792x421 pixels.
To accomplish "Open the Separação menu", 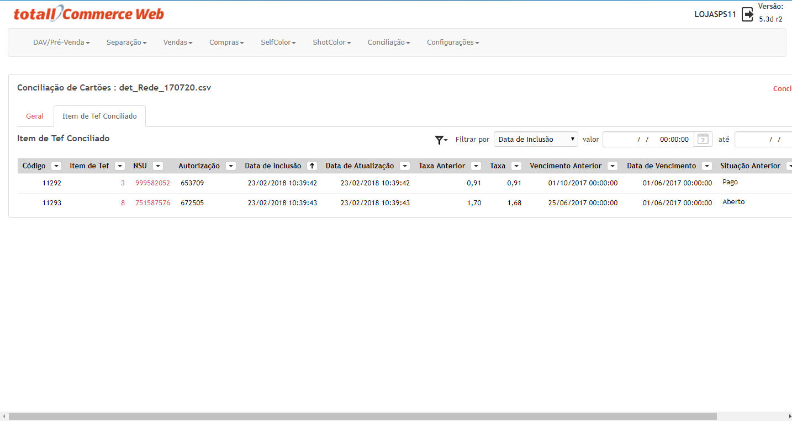I will click(126, 42).
